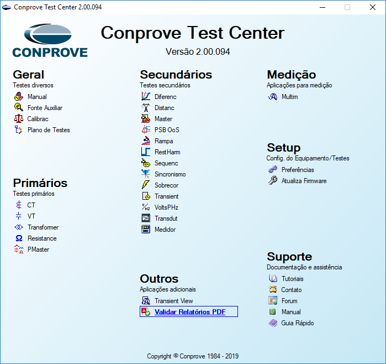Screen dimensions: 386x364
Task: Click the RestHarm step waveform icon
Action: click(x=146, y=152)
